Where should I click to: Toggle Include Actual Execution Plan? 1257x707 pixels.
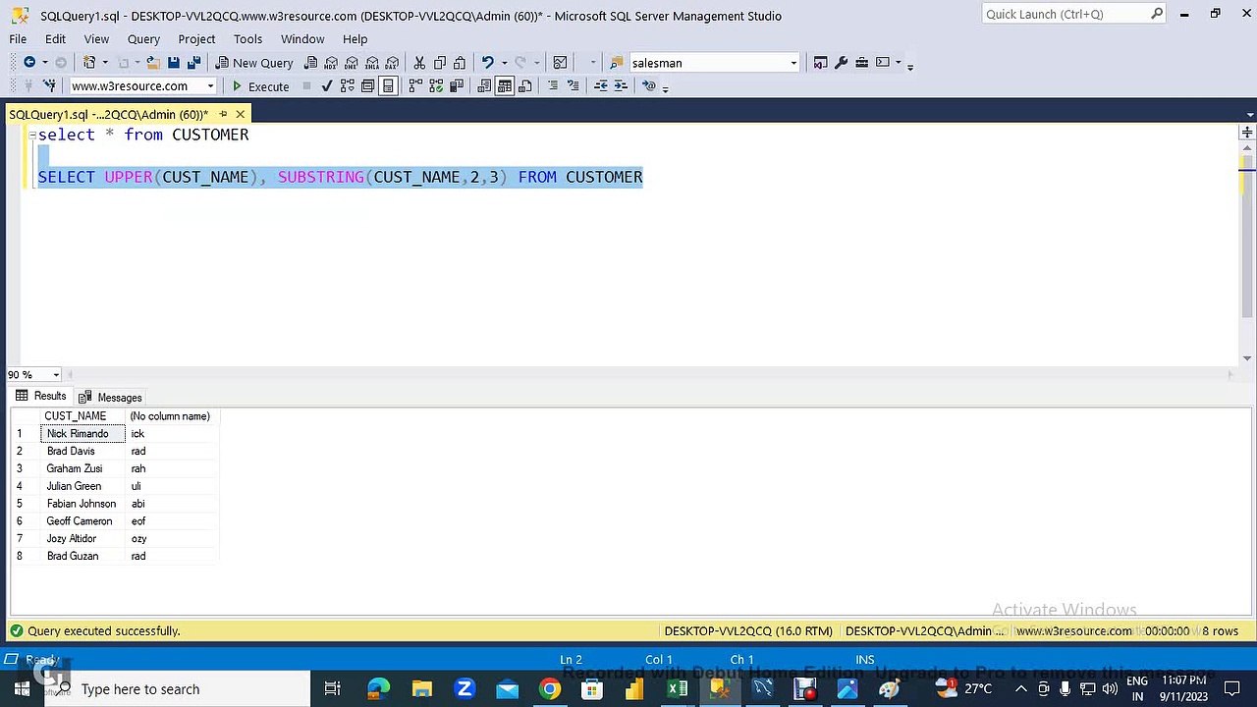tap(415, 86)
